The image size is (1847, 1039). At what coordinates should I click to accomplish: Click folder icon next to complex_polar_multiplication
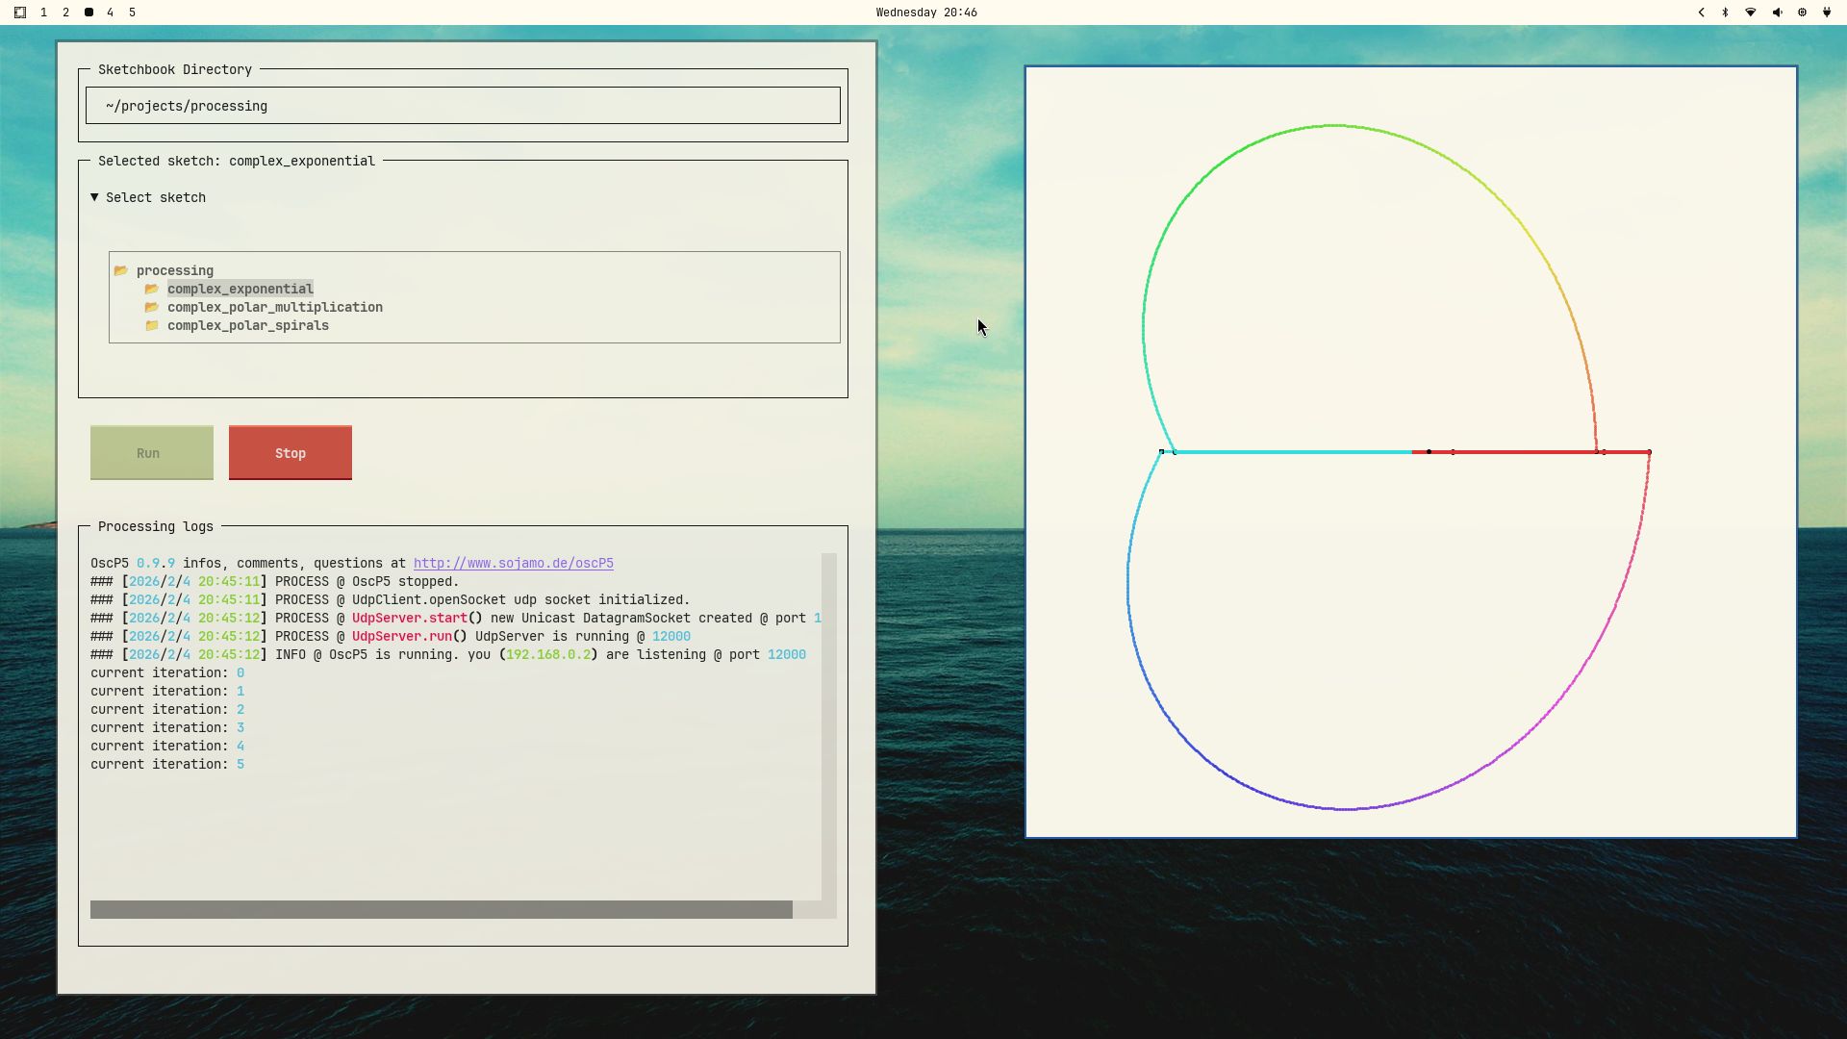click(x=151, y=307)
